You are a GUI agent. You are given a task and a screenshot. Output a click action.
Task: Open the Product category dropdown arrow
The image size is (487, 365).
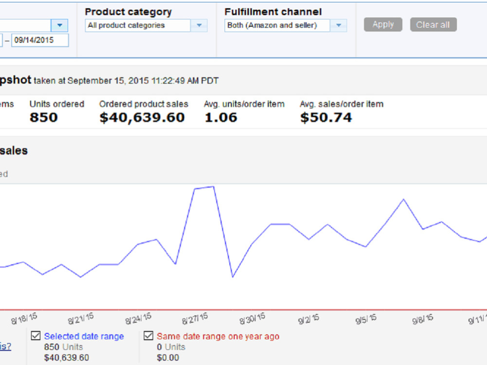[199, 25]
